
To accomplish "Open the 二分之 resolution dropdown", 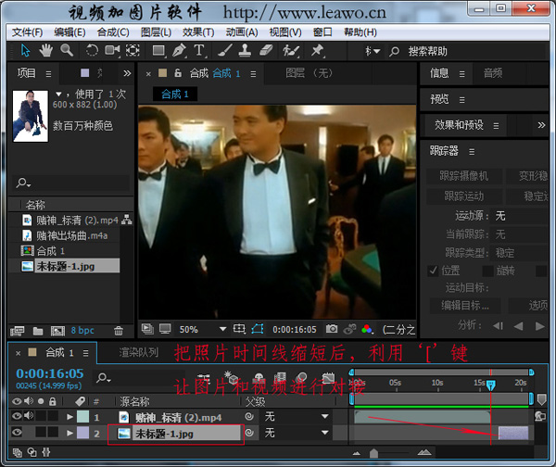I will coord(398,330).
